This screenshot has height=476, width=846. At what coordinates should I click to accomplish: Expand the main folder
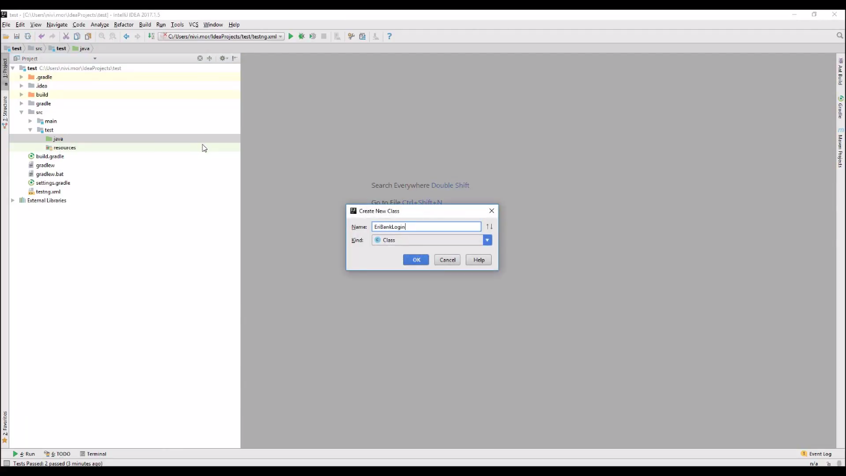click(30, 121)
